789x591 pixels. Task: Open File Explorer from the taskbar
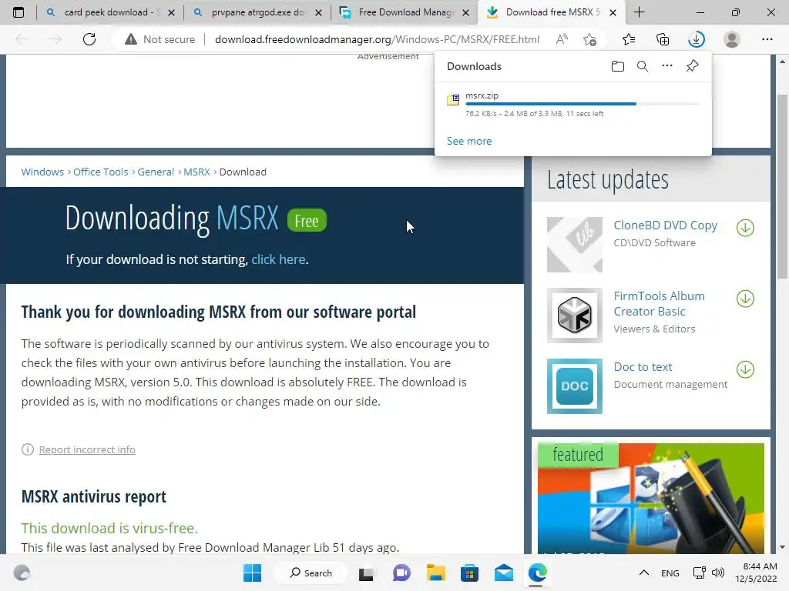[436, 573]
